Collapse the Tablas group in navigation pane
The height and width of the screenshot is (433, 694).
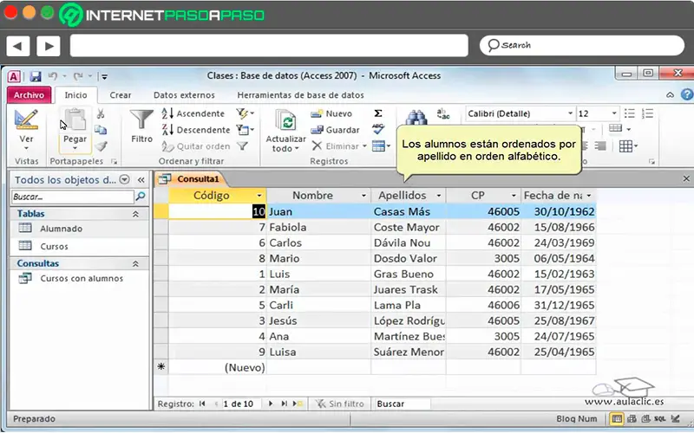click(x=135, y=214)
